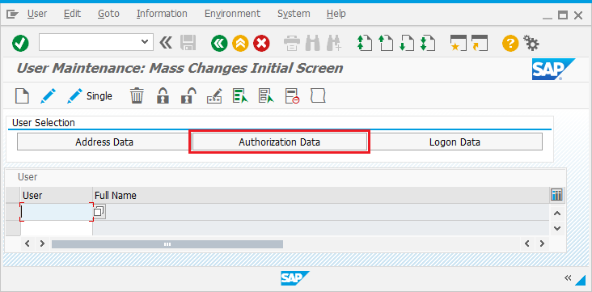Click the Create New Session icon
592x292 pixels.
coord(459,43)
